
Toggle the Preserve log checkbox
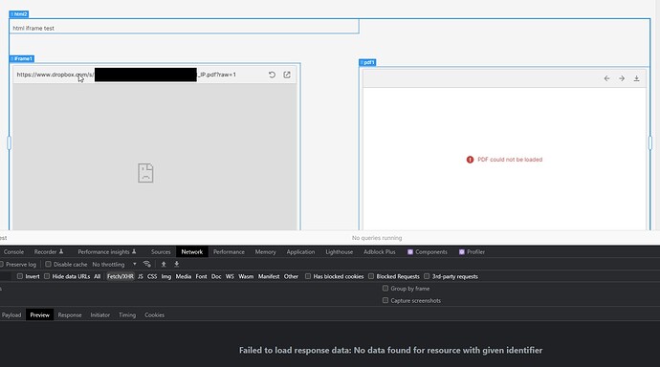pyautogui.click(x=2, y=264)
